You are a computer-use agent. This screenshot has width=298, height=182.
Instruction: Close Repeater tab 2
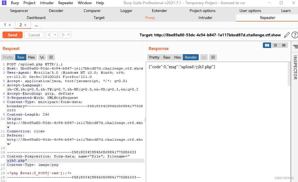25,25
